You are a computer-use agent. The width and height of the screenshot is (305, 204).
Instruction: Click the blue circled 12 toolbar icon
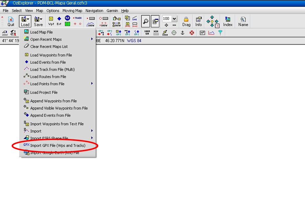(x=67, y=18)
